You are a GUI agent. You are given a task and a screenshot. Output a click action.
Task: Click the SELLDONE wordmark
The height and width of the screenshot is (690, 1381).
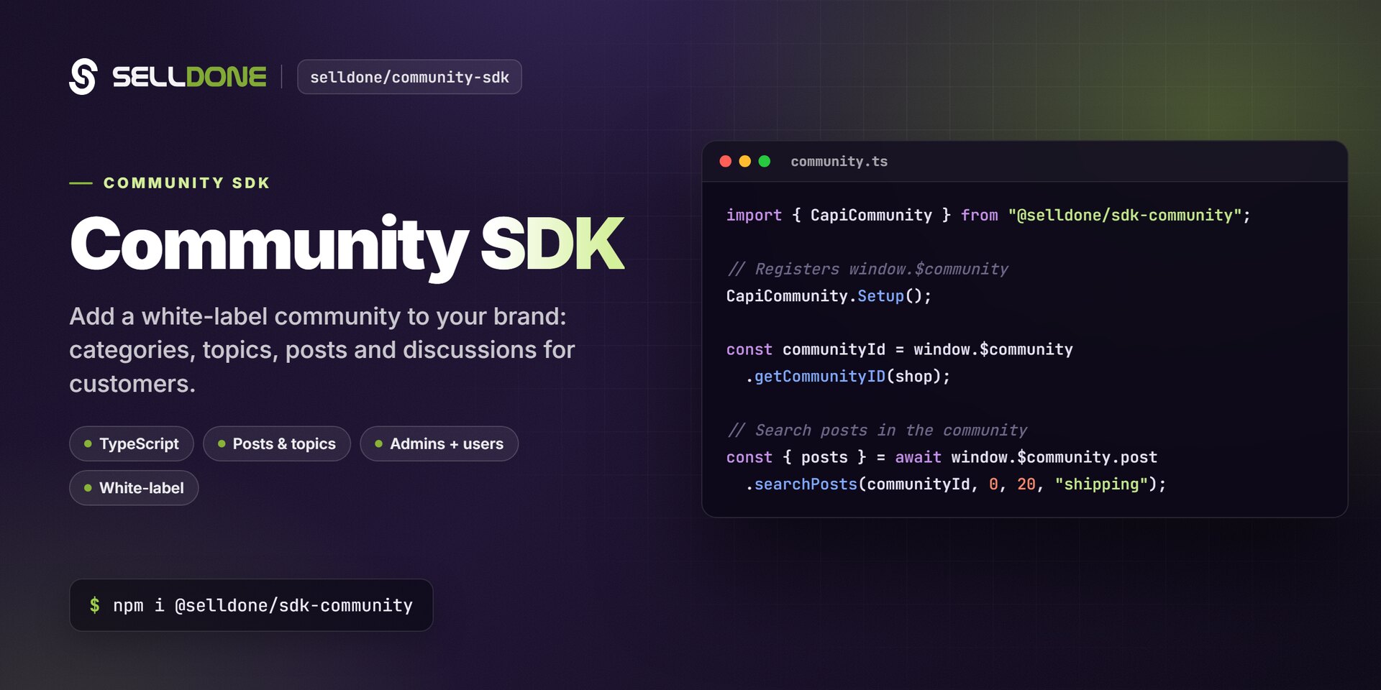point(189,77)
